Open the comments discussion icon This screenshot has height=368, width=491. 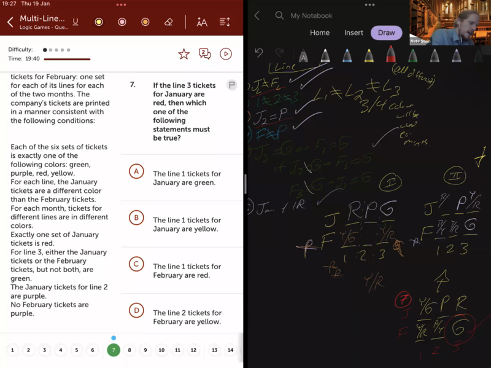pyautogui.click(x=205, y=54)
